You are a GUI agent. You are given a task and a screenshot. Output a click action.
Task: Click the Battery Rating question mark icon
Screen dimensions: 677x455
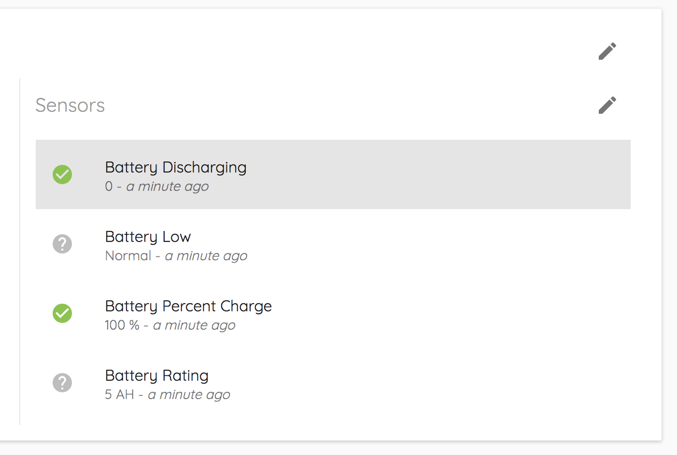coord(62,383)
